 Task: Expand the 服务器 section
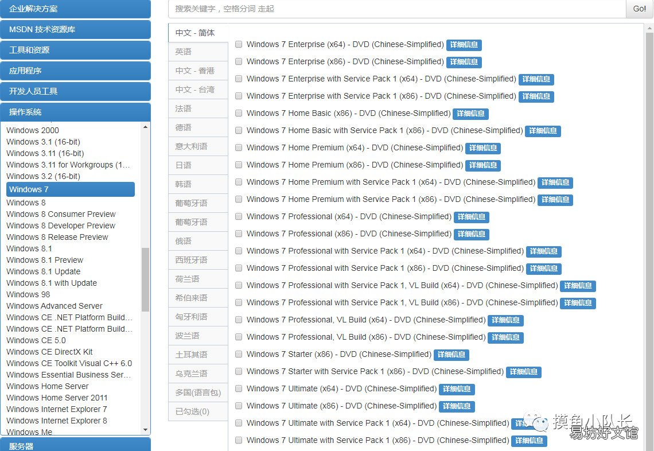coord(76,445)
